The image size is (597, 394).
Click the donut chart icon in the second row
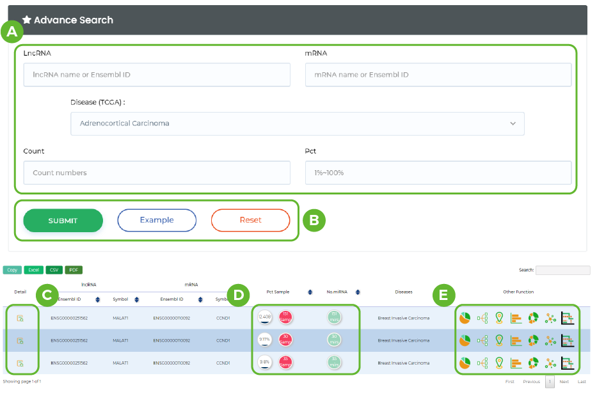coord(533,340)
